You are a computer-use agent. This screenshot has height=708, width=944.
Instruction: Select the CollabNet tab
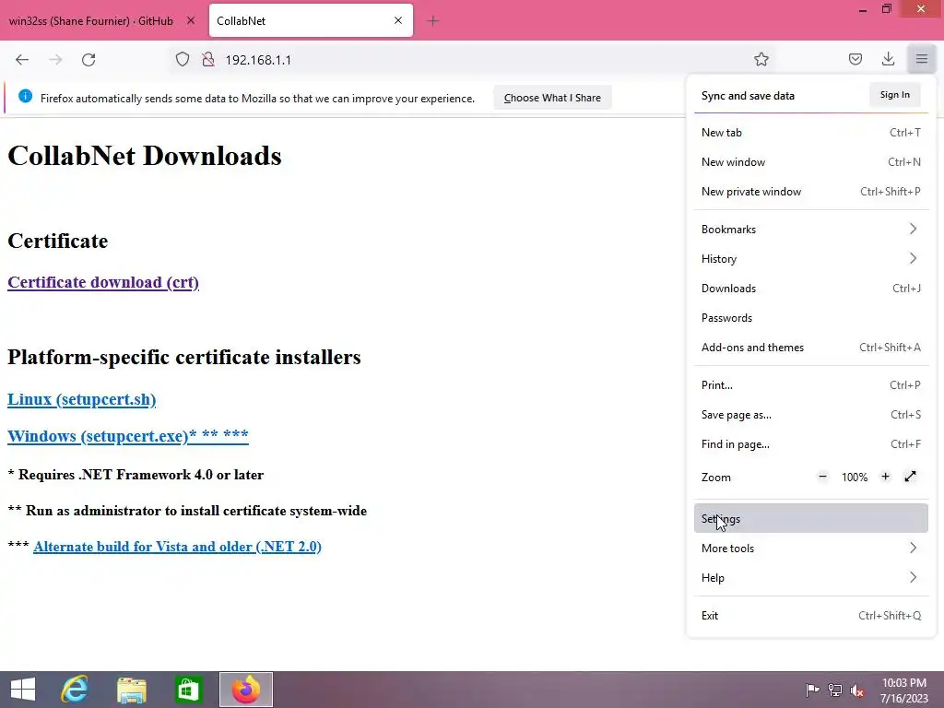[x=311, y=20]
